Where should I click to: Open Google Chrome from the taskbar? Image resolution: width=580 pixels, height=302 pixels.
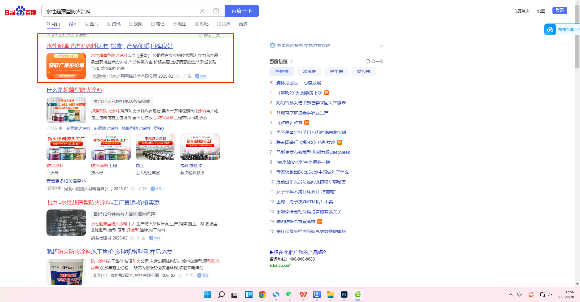(x=262, y=295)
